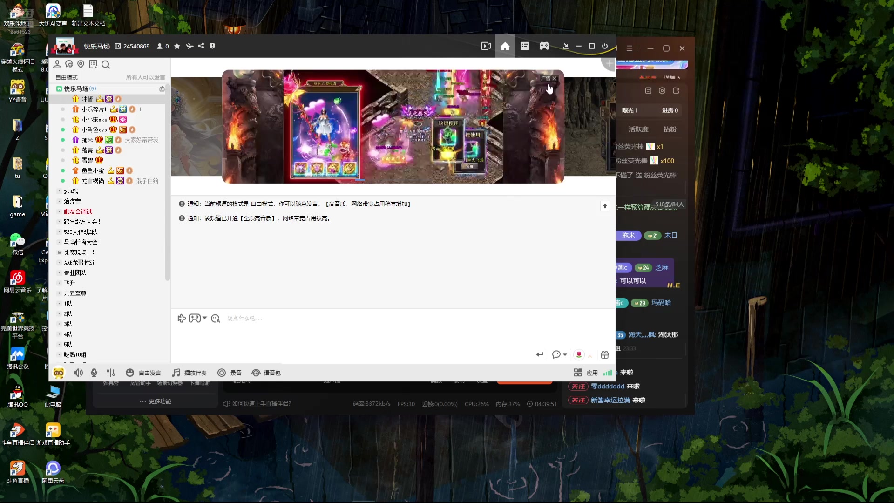
Task: Switch to the 钻粉 tab in Douyu panel
Action: point(670,129)
